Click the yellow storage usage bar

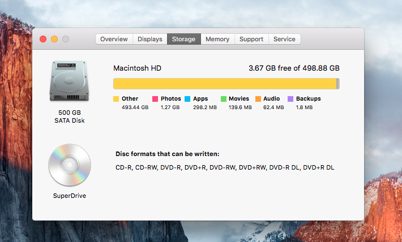226,84
